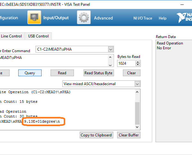Viewport: 192px width, 155px height.
Task: Expand the Enter Command dropdown arrow
Action: (111, 49)
